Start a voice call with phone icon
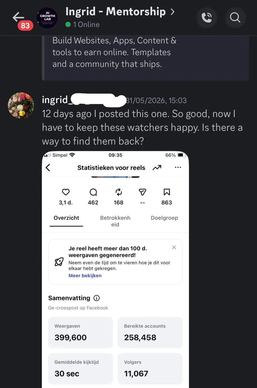The image size is (257, 388). pos(207,17)
